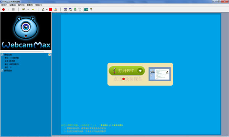The image size is (229, 137).
Task: Toggle the teal screen view icon
Action: tap(86, 10)
